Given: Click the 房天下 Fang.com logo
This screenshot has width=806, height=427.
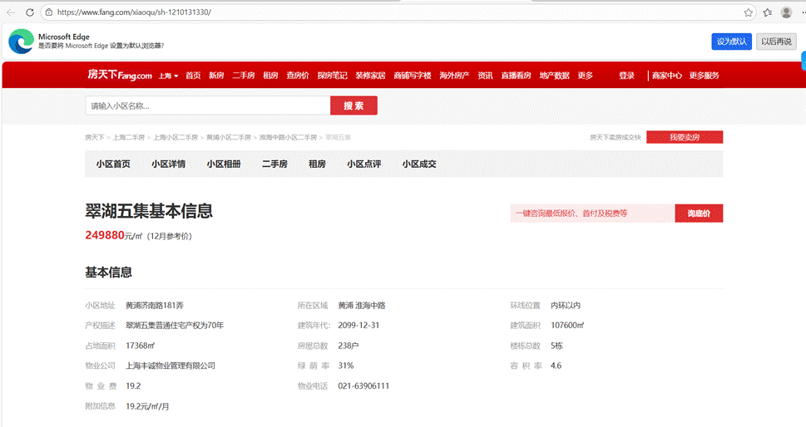Looking at the screenshot, I should 120,76.
